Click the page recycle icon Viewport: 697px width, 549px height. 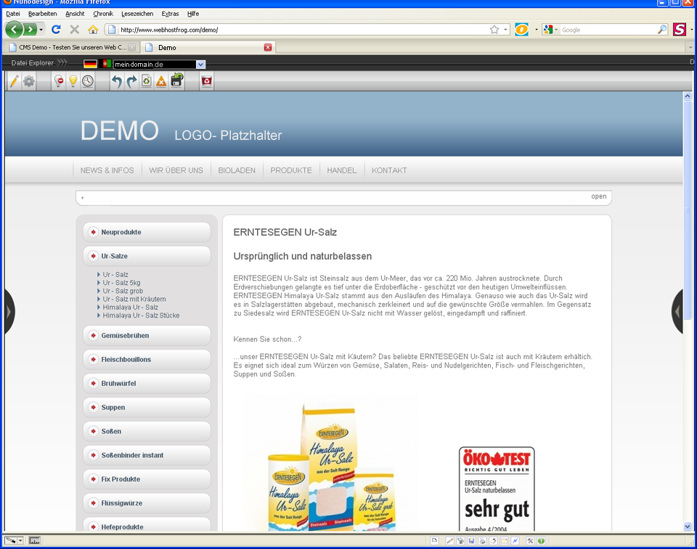pos(147,81)
